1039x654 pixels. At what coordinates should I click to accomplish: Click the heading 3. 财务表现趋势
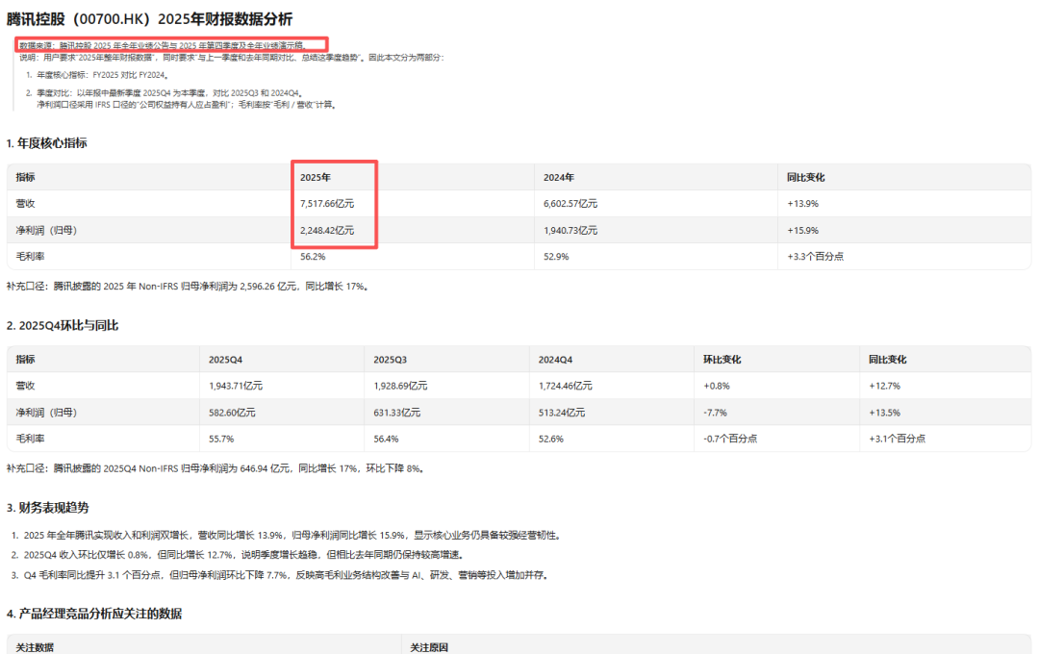tap(47, 508)
